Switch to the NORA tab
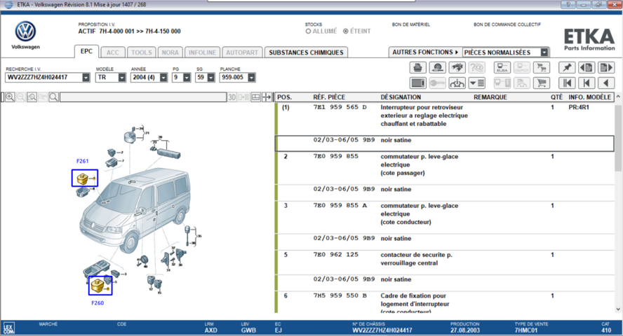Screen dimensions: 623x336 [x=170, y=52]
